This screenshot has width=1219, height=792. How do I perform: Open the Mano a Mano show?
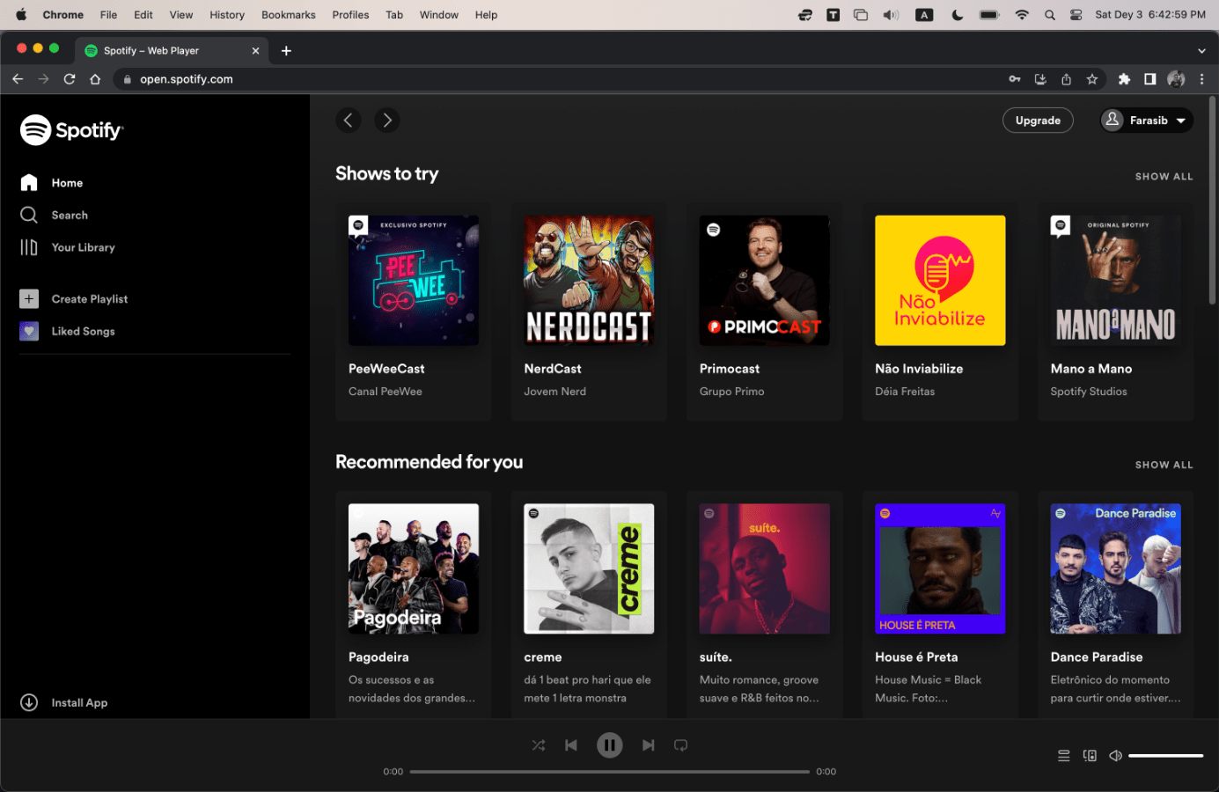1115,312
